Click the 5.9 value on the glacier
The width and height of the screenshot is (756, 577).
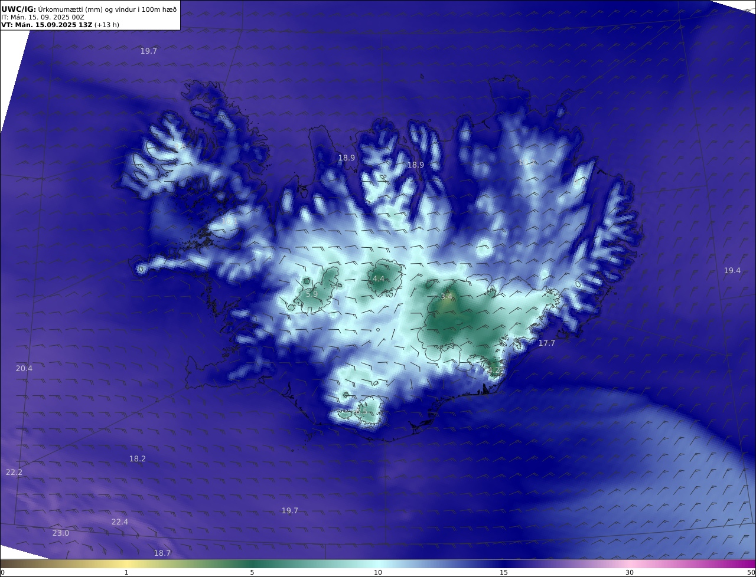click(312, 294)
